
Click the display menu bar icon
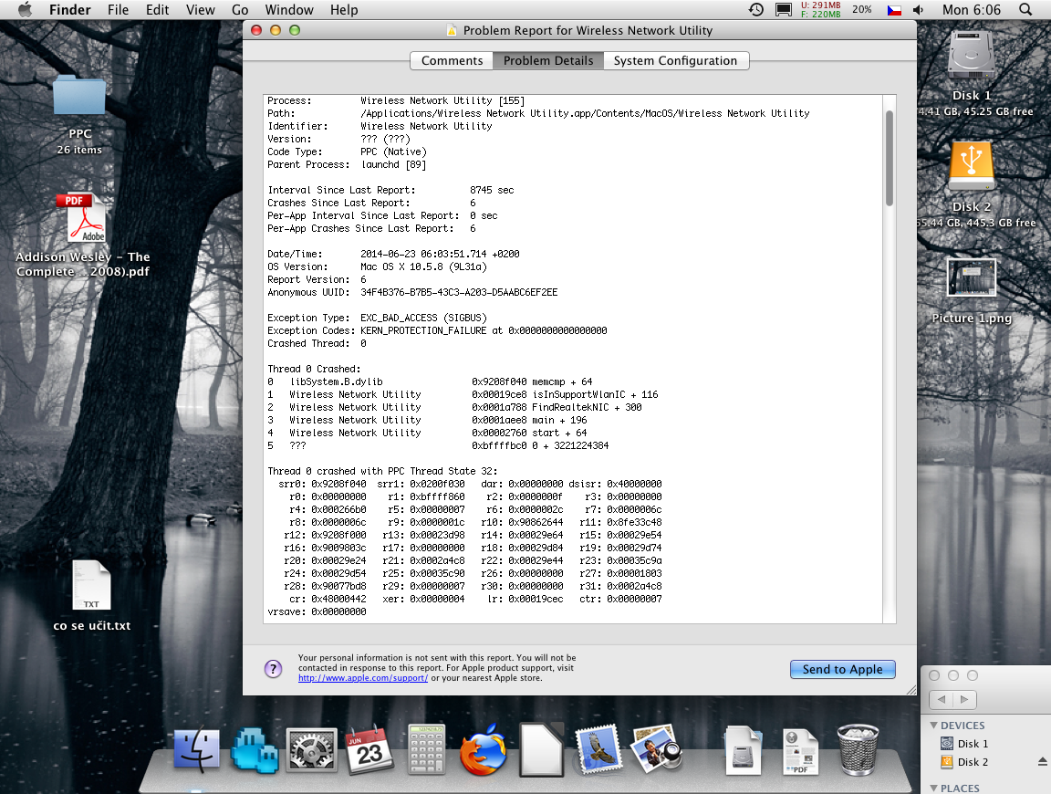tap(783, 9)
